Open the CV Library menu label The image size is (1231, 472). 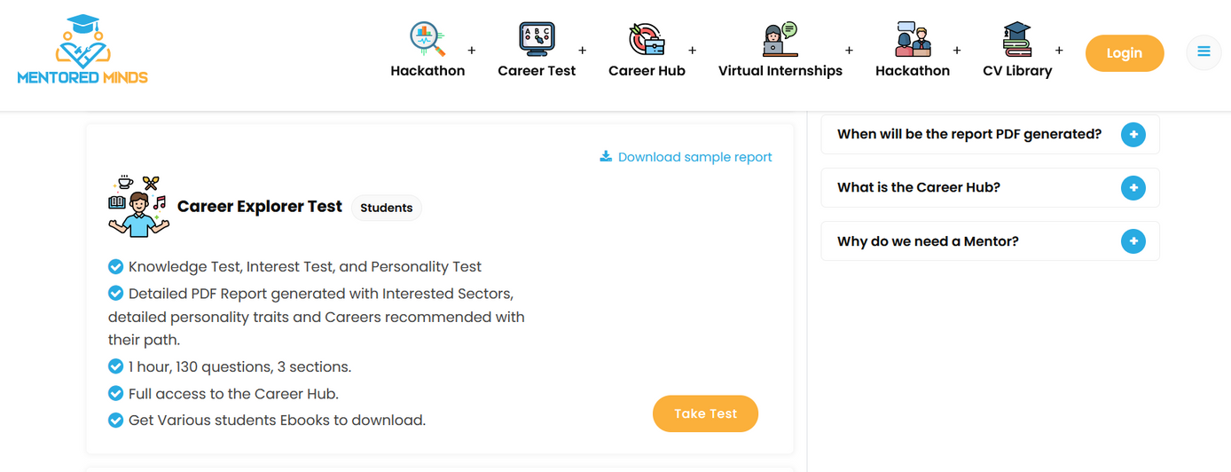[1017, 71]
